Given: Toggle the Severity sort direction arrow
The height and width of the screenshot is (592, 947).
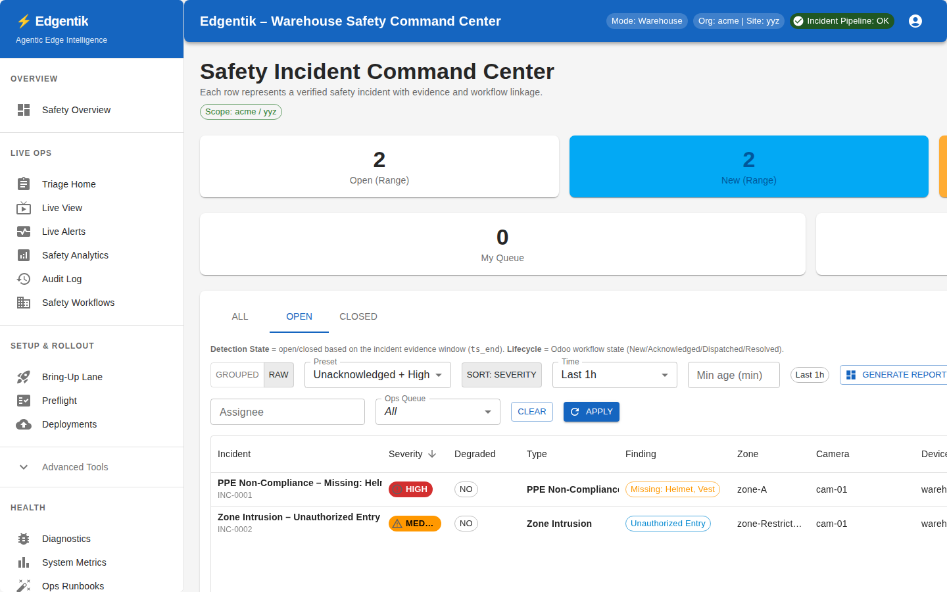Looking at the screenshot, I should pyautogui.click(x=433, y=454).
